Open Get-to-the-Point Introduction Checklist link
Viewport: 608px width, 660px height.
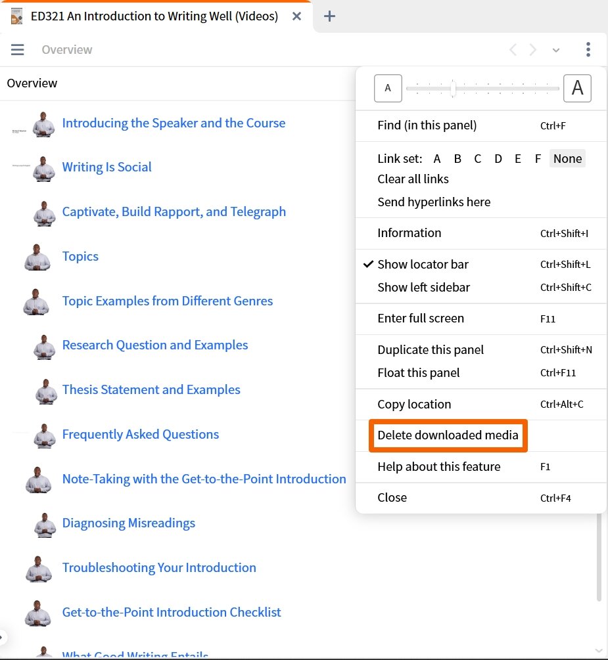[x=172, y=613]
